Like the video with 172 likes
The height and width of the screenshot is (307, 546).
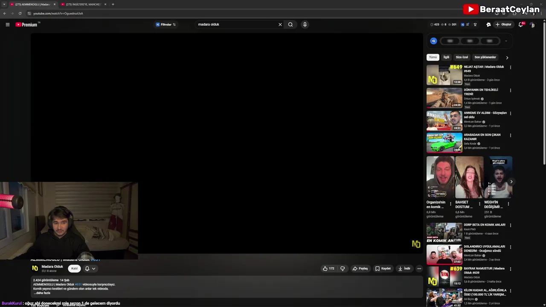328,269
